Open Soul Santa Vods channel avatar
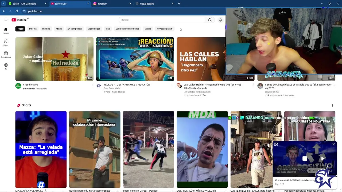Screen dimensions: 342x192 click(99, 86)
